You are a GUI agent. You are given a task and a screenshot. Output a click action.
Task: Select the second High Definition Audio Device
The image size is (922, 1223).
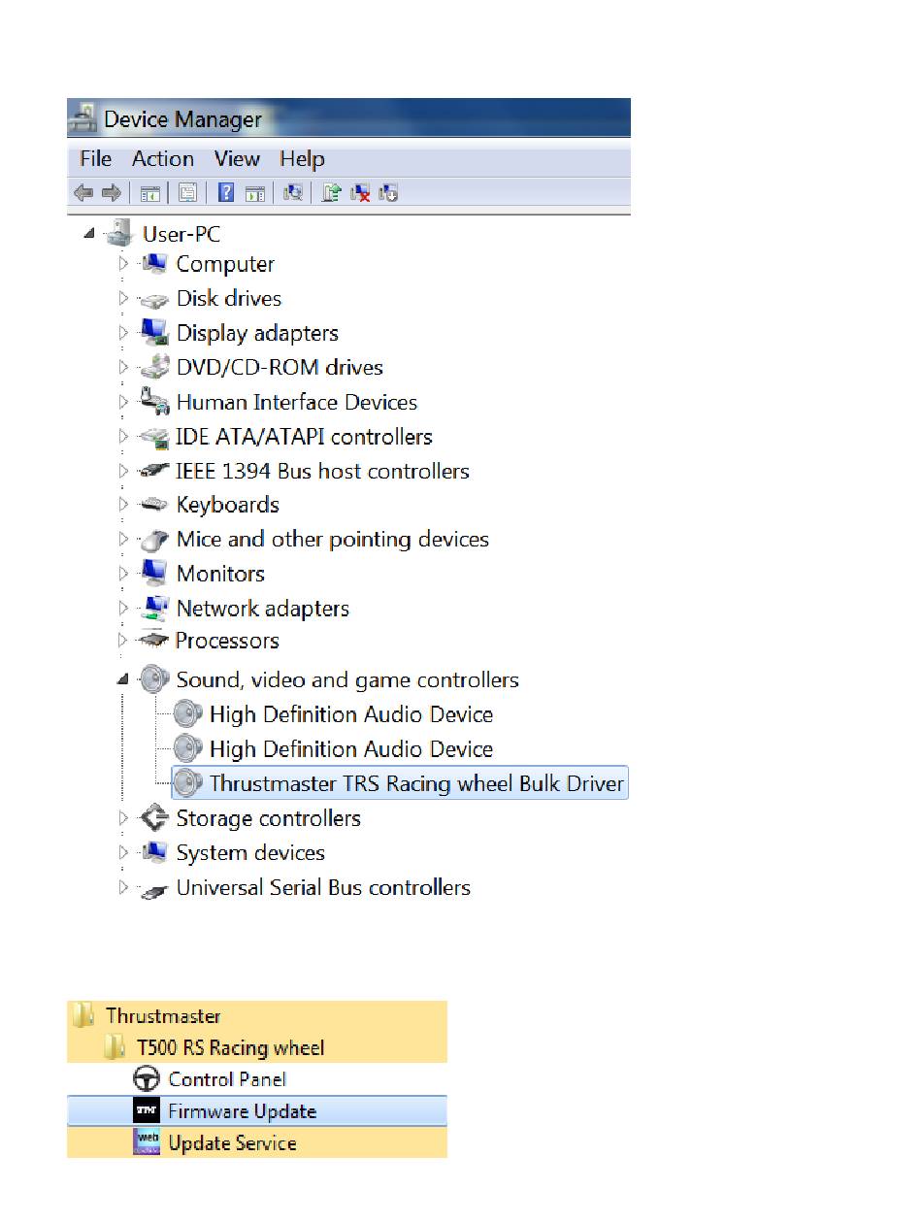click(351, 749)
